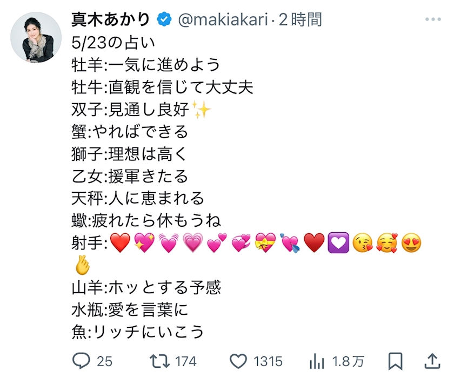The height and width of the screenshot is (378, 454).
Task: Click the display name 真木あかり
Action: click(111, 20)
